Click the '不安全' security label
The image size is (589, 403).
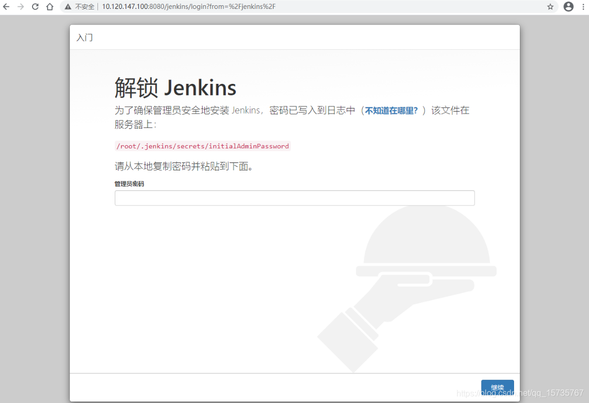pyautogui.click(x=85, y=7)
